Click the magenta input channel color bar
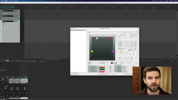This screenshot has height=100, width=178. tap(102, 72)
